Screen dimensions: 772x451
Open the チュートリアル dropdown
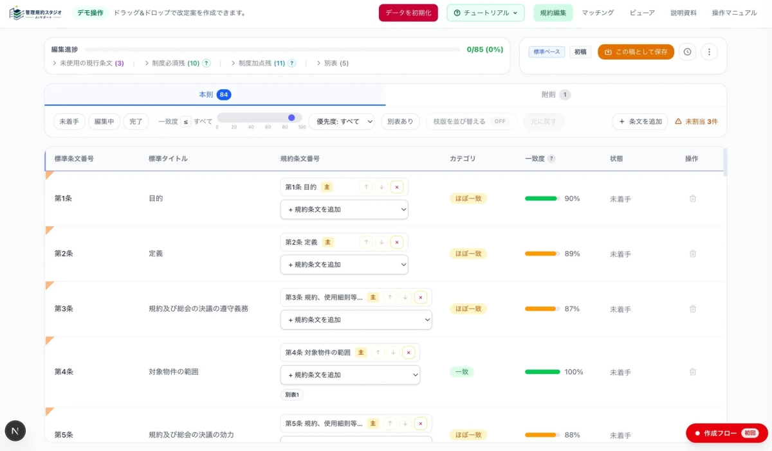pos(486,13)
